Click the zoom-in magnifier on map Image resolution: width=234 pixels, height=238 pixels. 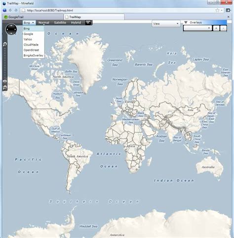[5, 44]
